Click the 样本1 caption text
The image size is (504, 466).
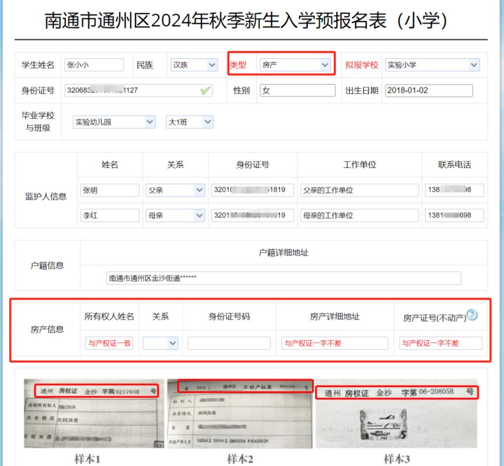point(87,459)
